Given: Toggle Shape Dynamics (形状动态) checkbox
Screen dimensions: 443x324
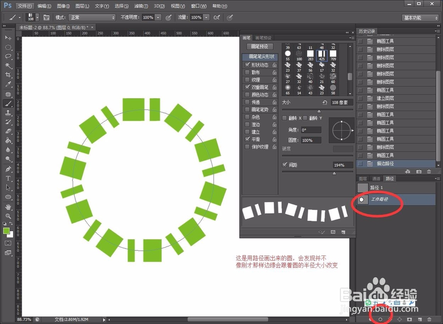Looking at the screenshot, I should pyautogui.click(x=248, y=65).
